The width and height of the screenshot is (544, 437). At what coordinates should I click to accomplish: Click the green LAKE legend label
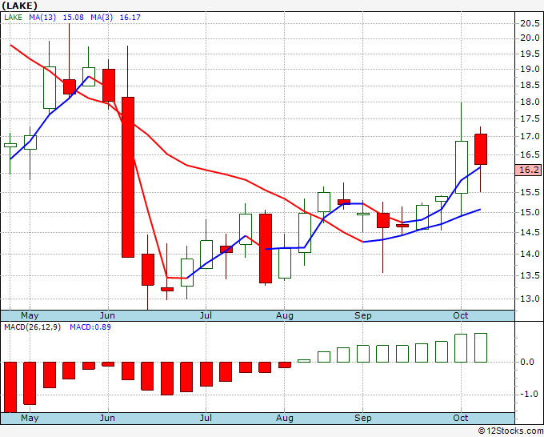13,18
